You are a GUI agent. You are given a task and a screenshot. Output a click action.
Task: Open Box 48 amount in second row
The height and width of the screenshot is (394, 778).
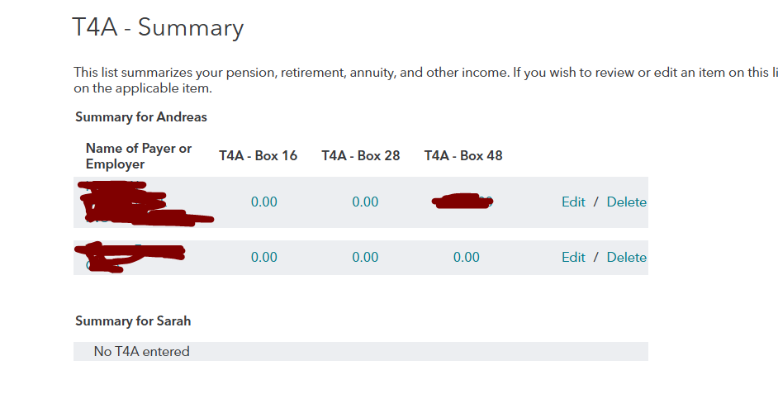click(467, 257)
